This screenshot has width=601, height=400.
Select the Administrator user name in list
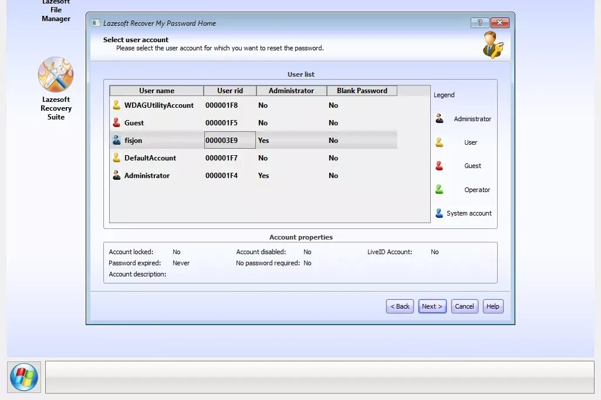pyautogui.click(x=147, y=176)
